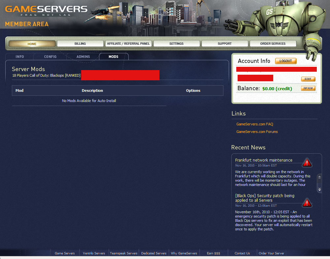Screen dimensions: 330x259
Task: Open the BILLING menu item
Action: pos(80,44)
